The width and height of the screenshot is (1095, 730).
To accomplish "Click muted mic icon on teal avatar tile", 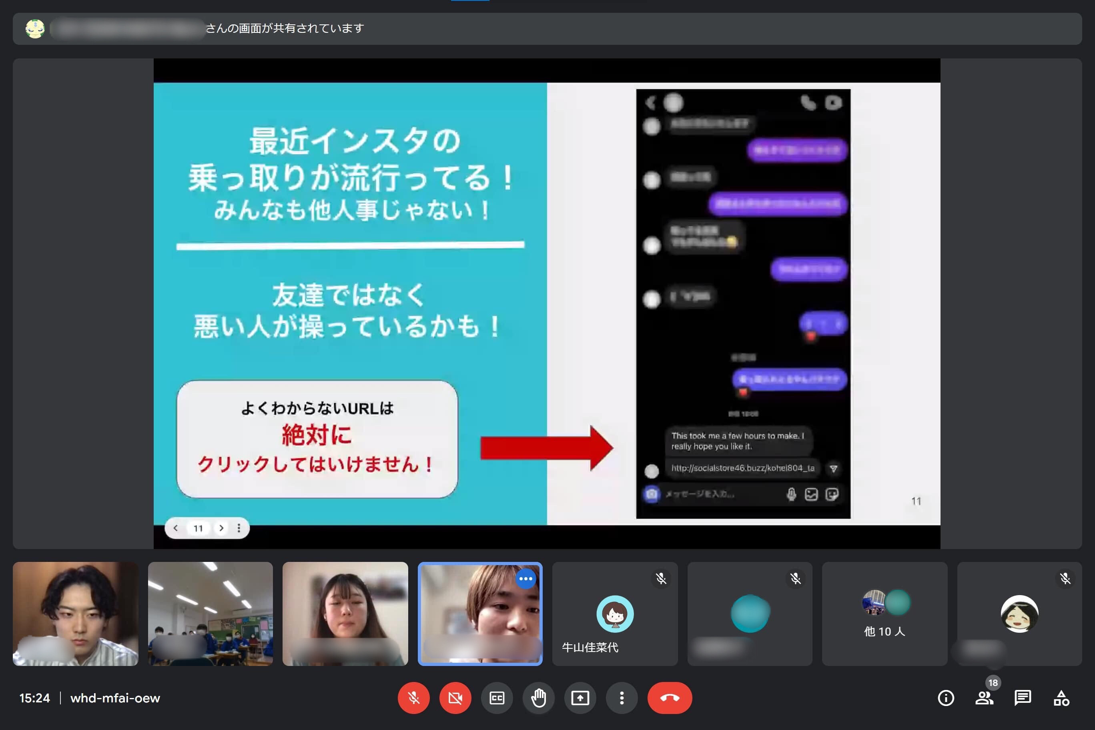I will tap(796, 579).
